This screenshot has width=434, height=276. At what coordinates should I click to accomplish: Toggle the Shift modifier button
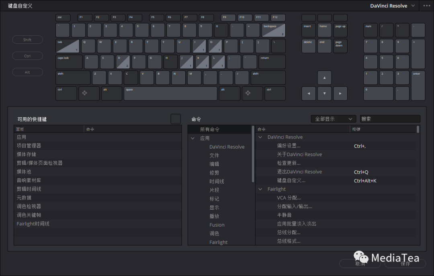coord(27,40)
